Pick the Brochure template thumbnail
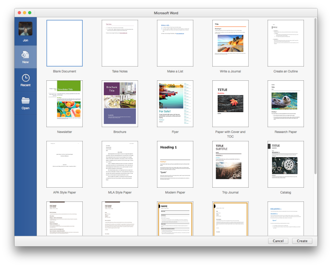Image resolution: width=332 pixels, height=267 pixels. point(120,104)
